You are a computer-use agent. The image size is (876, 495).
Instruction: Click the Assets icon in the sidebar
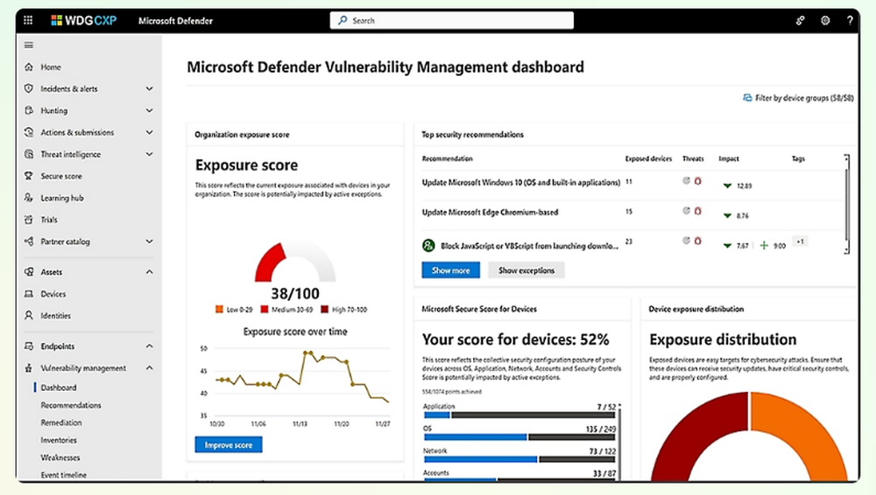29,272
